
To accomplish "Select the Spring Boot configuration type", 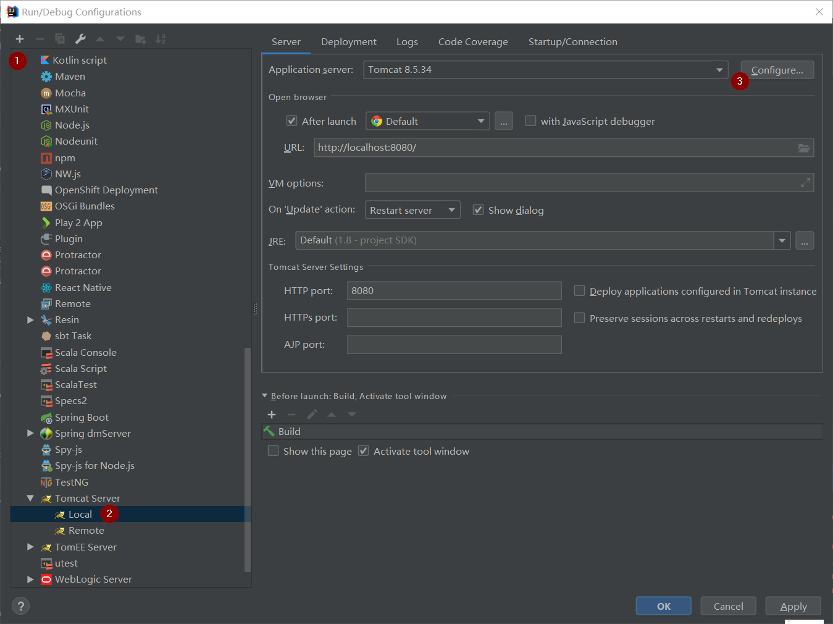I will [82, 417].
